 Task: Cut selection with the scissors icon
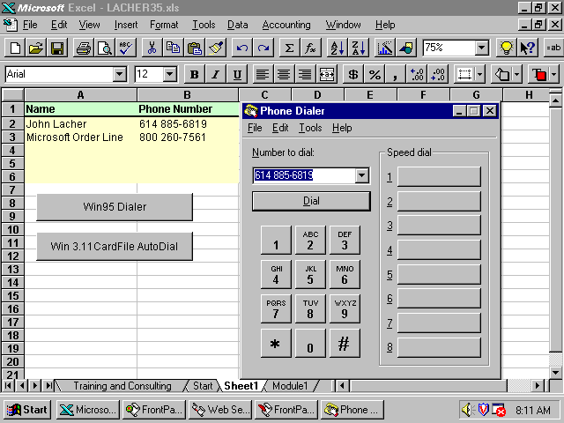pyautogui.click(x=152, y=48)
